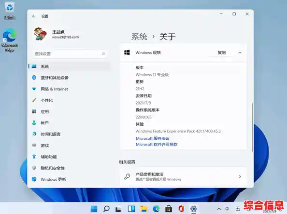
Task: Click the Windows Update sync icon
Action: (x=34, y=179)
